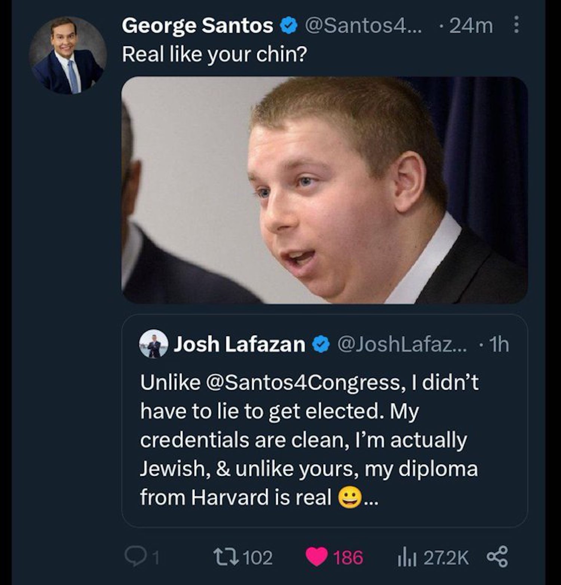Click the @JoshLafaz... handle in quoted tweet
Viewport: 561px width, 585px height.
click(402, 344)
